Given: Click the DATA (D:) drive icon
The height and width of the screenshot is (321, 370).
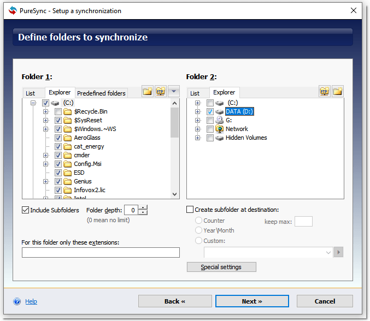Looking at the screenshot, I should point(220,112).
